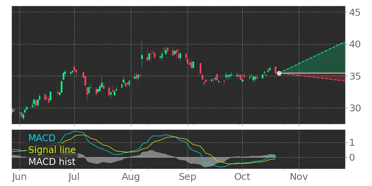The width and height of the screenshot is (372, 186).
Task: Click the MACD hist legend label
Action: tap(52, 162)
